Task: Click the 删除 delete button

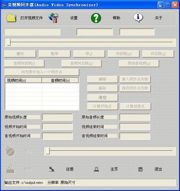Action: pyautogui.click(x=103, y=88)
